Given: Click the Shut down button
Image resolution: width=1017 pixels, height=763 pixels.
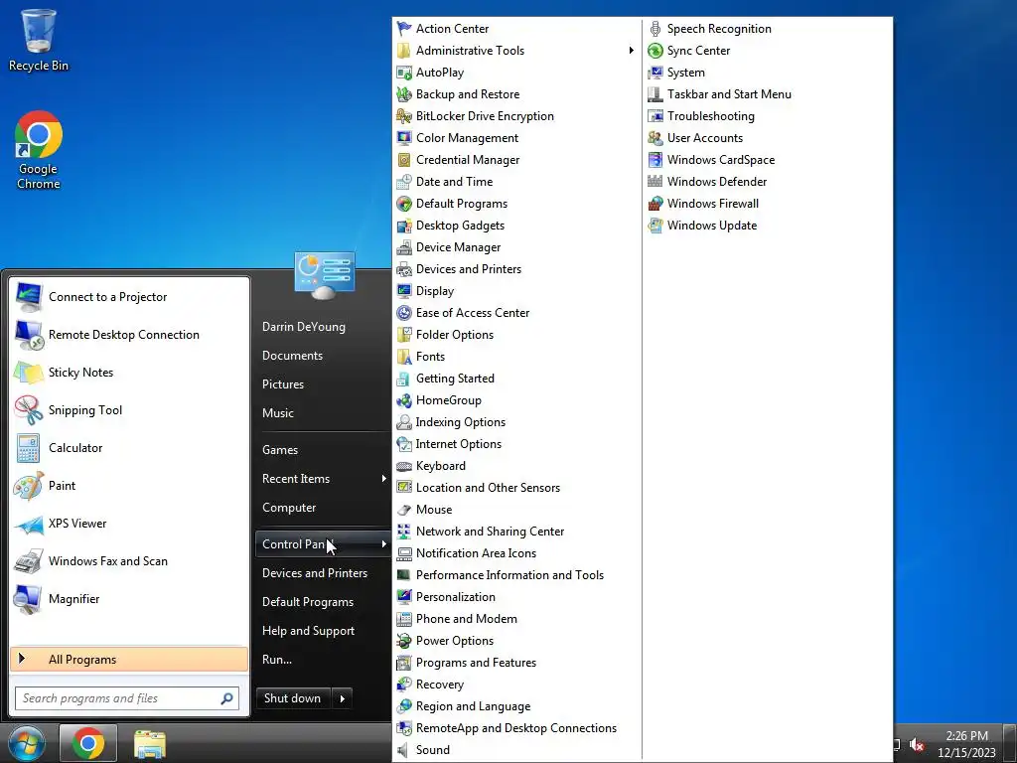Looking at the screenshot, I should point(293,698).
